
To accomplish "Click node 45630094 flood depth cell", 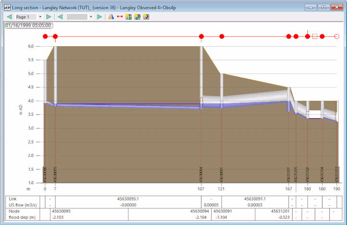I will 170,217.
